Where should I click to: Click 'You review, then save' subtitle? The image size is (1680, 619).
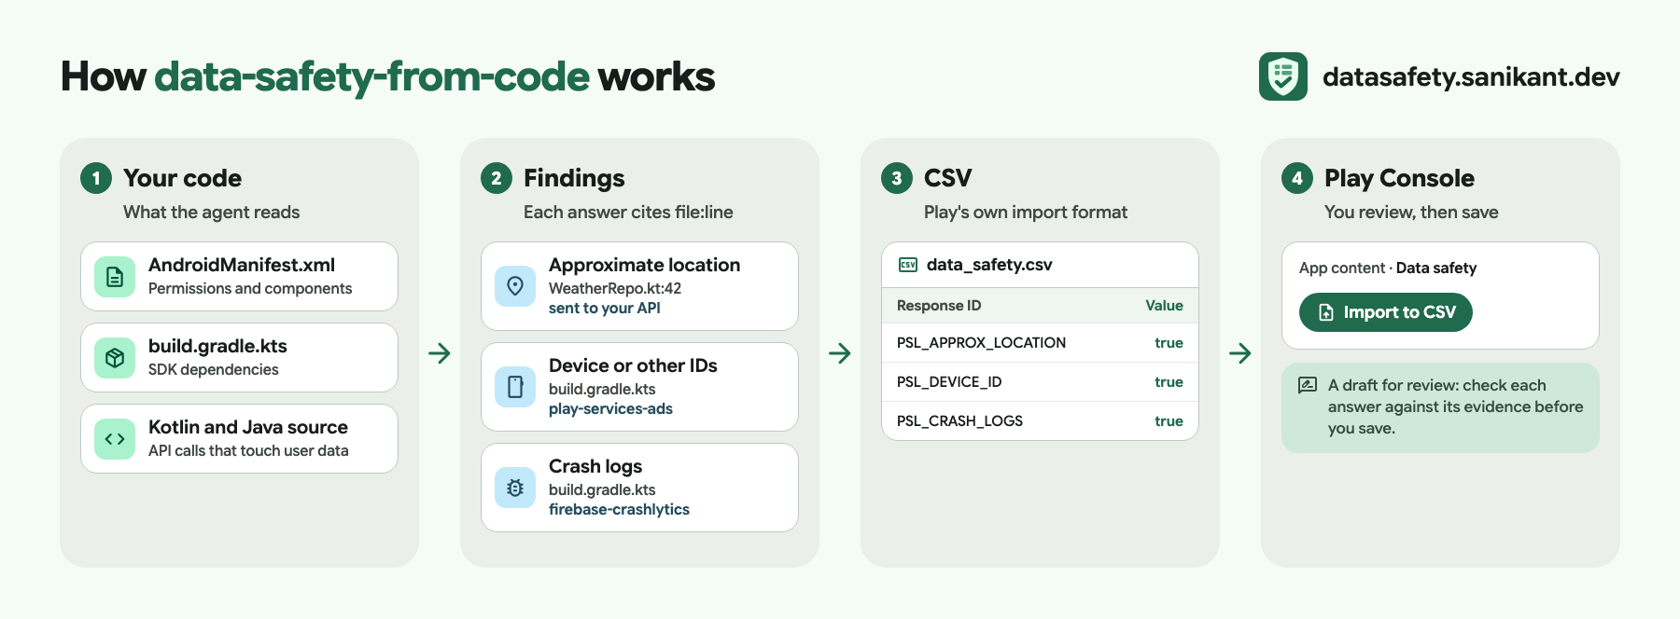pos(1411,213)
